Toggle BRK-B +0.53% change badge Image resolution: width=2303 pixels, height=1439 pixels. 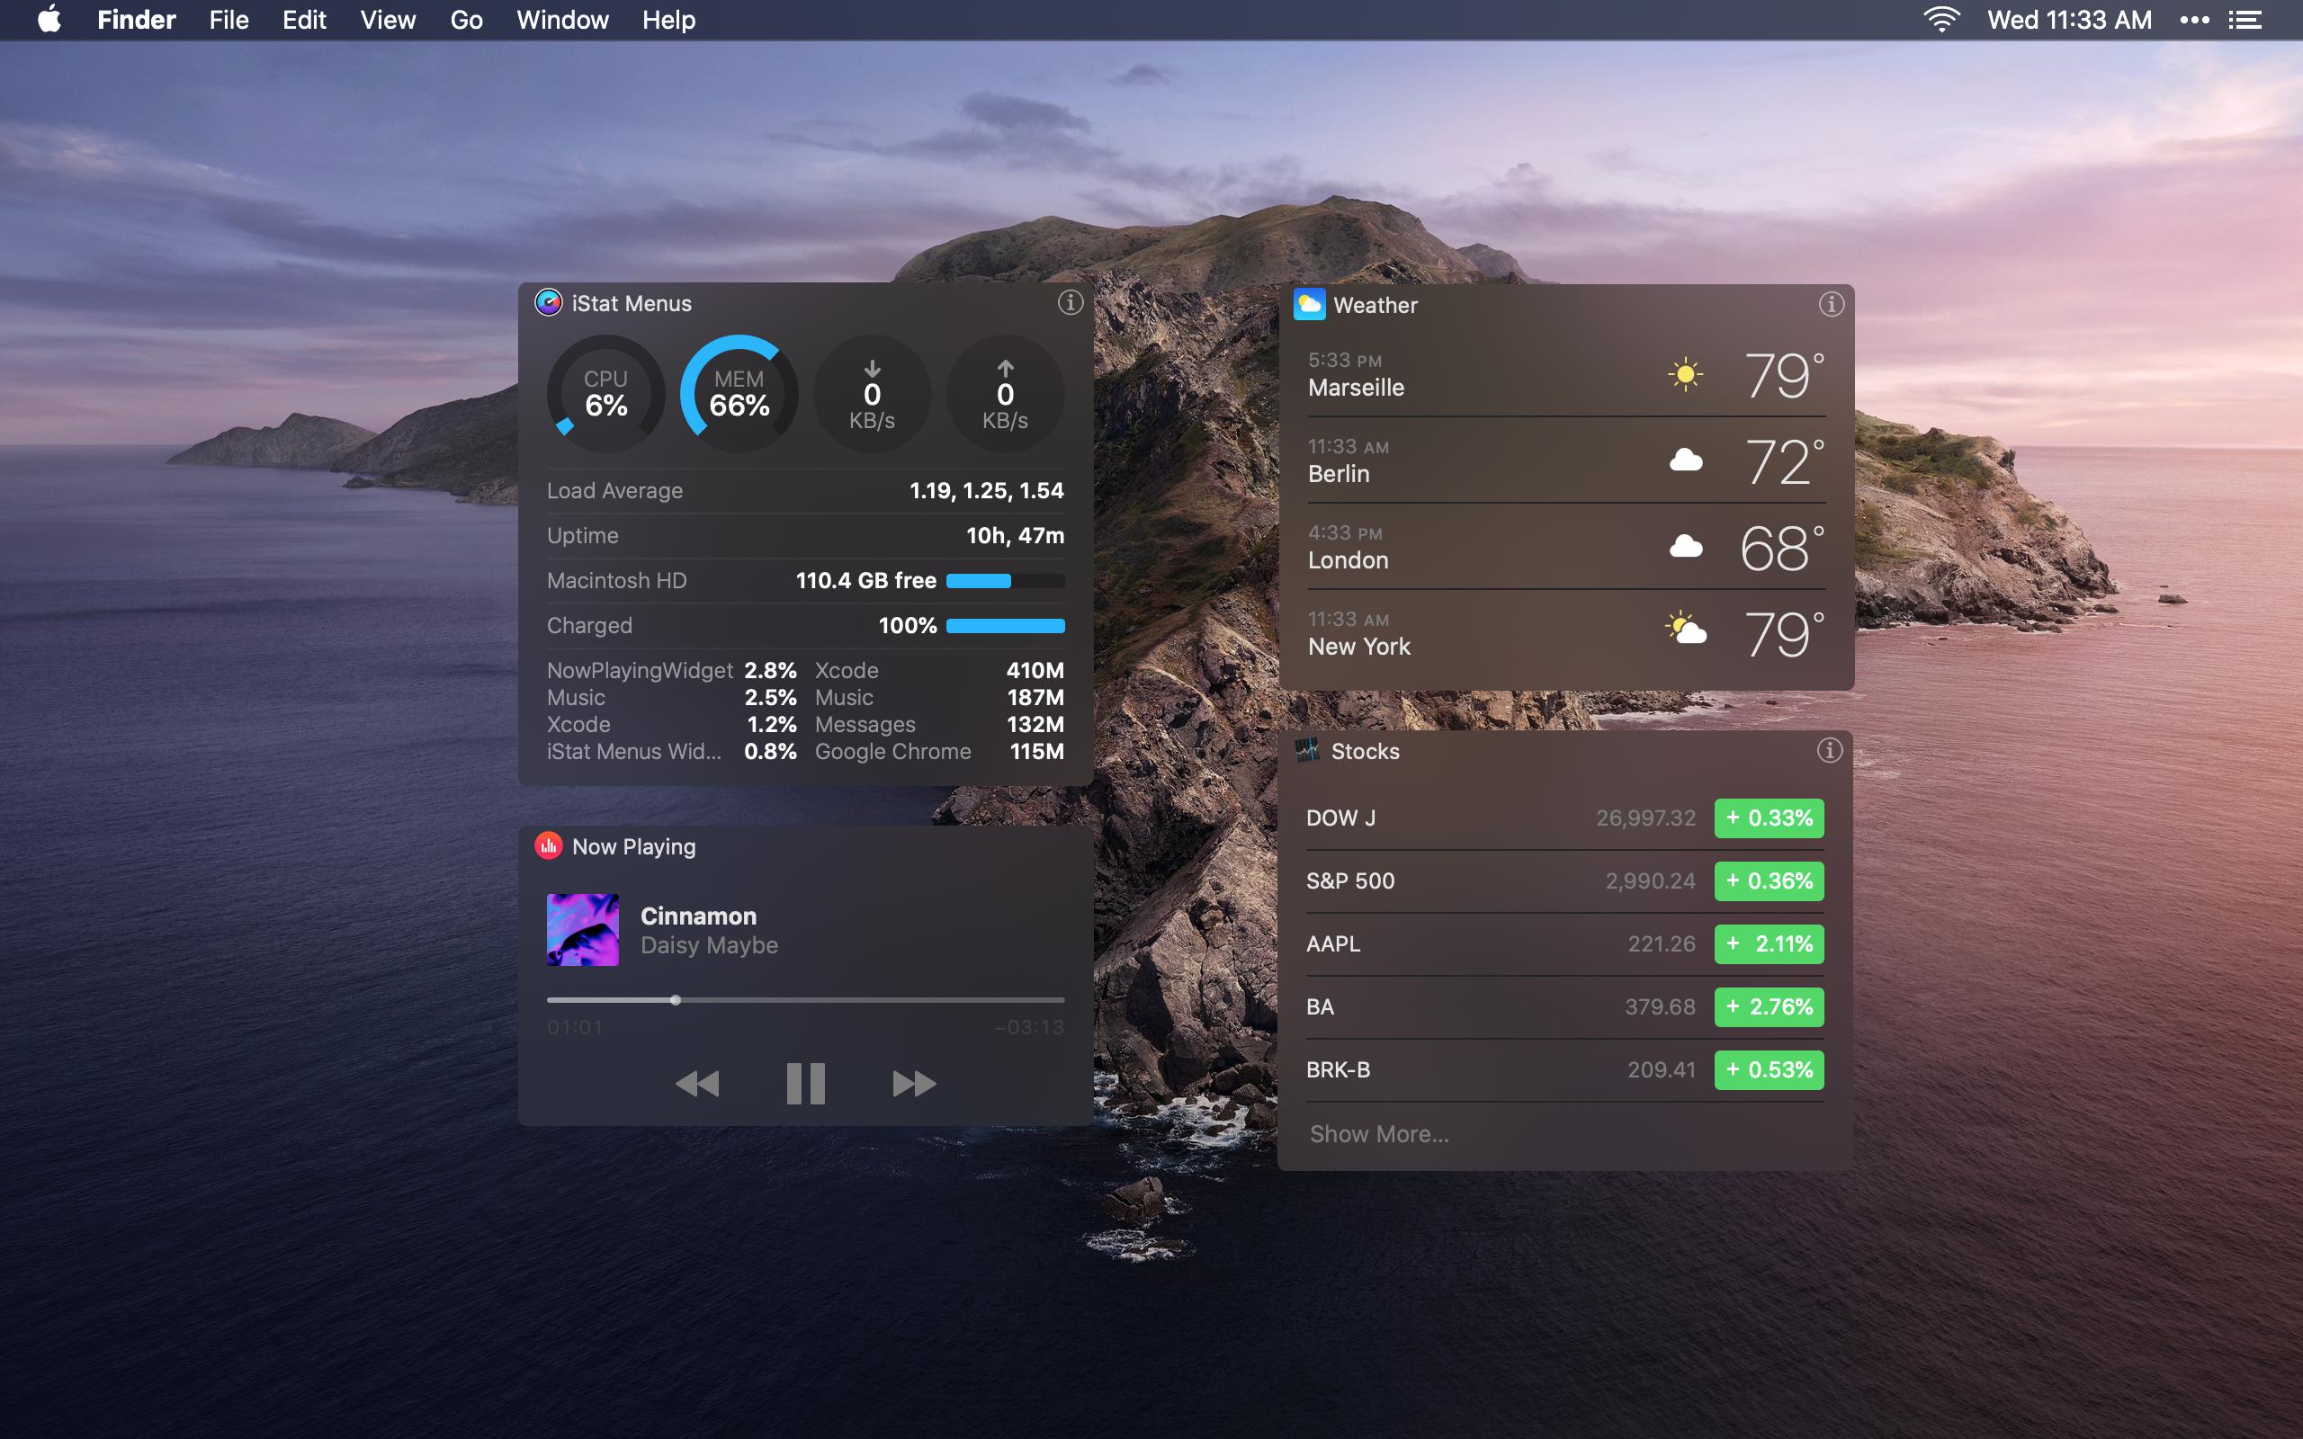[1770, 1069]
